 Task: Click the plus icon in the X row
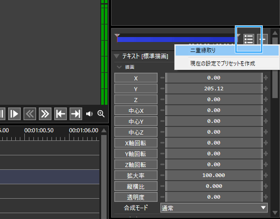[x=266, y=78]
